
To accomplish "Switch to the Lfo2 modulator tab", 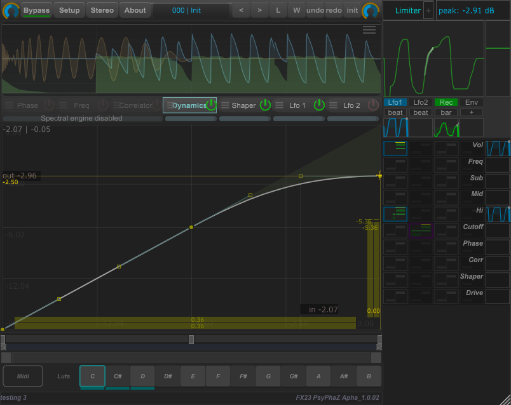I will coord(421,102).
